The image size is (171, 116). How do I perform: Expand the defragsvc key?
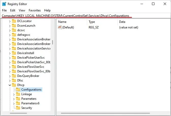pyautogui.click(x=10, y=35)
